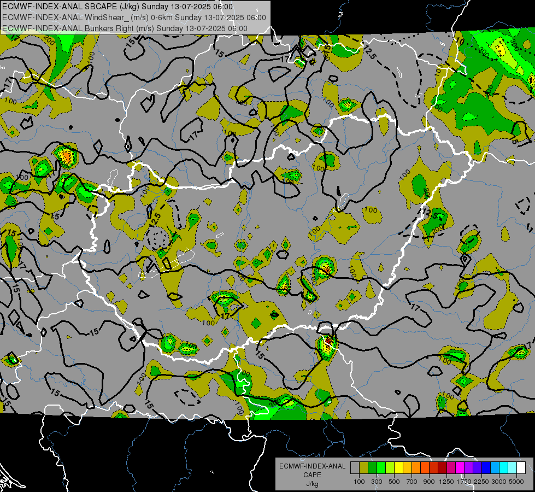Click the yellow legend swatch

coord(398,467)
